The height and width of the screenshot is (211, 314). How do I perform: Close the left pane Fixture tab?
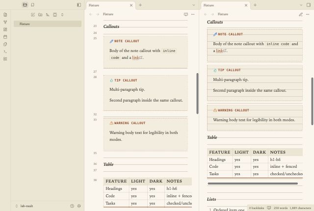(131, 5)
